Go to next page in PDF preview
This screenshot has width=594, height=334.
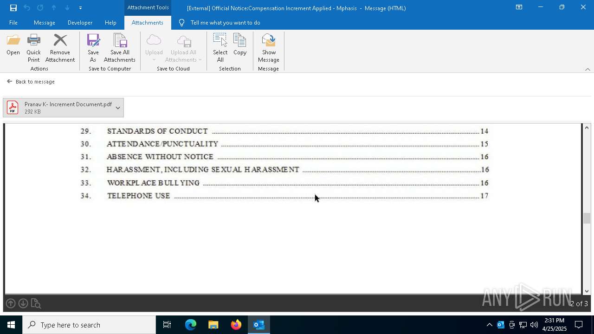[x=23, y=304]
